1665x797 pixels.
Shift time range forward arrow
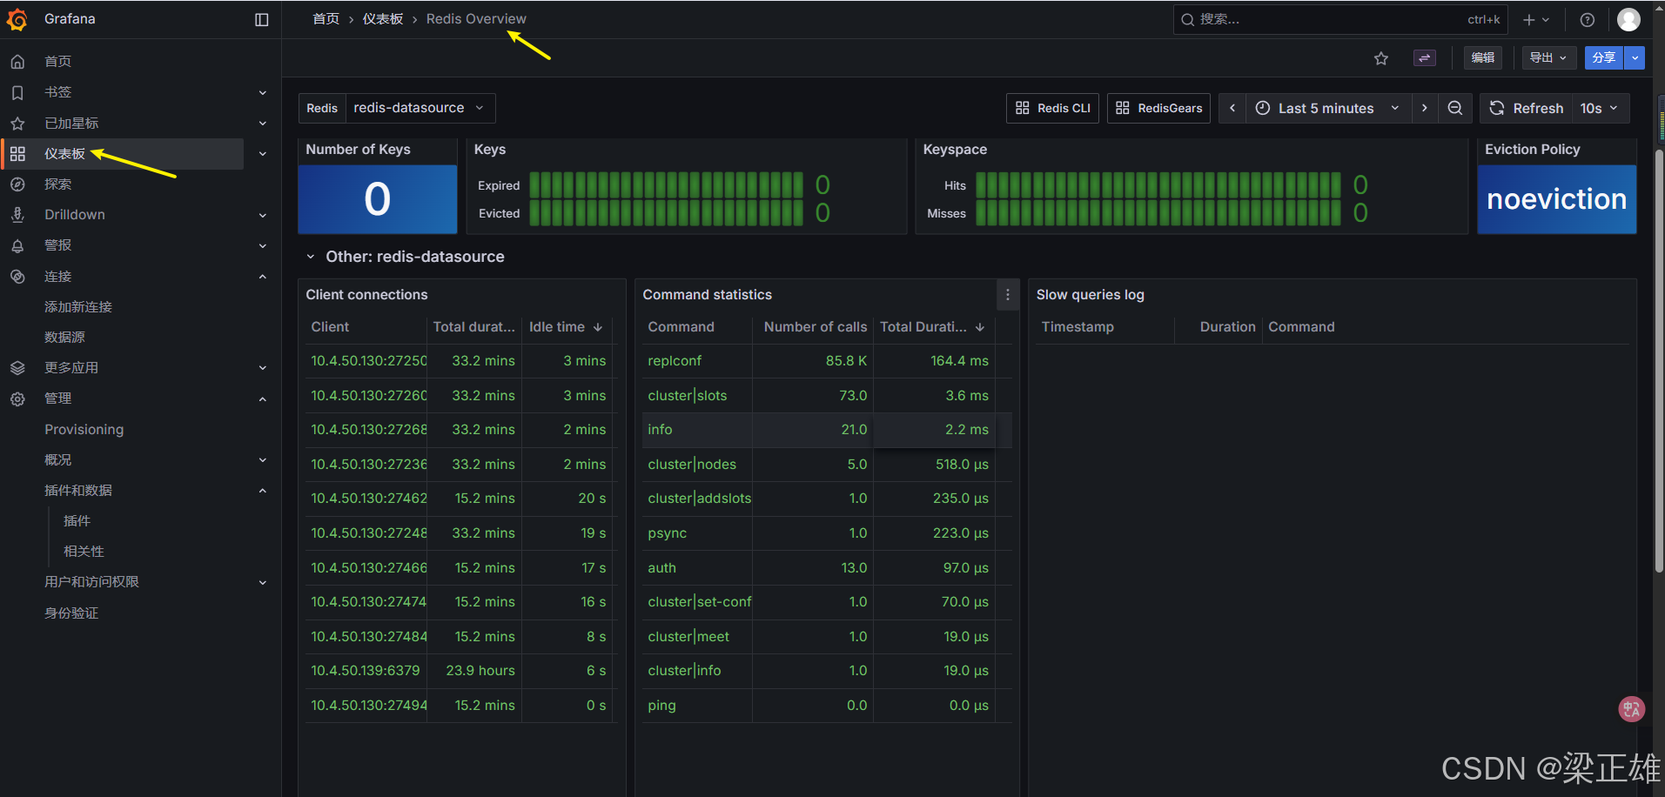pyautogui.click(x=1425, y=108)
